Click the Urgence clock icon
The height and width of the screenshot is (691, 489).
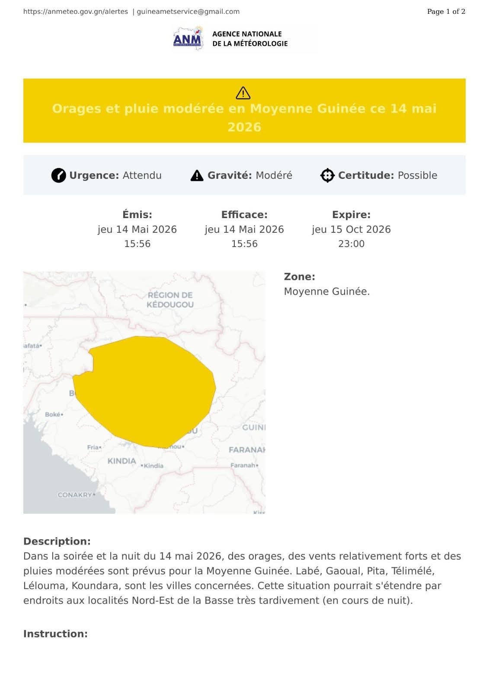pos(58,175)
